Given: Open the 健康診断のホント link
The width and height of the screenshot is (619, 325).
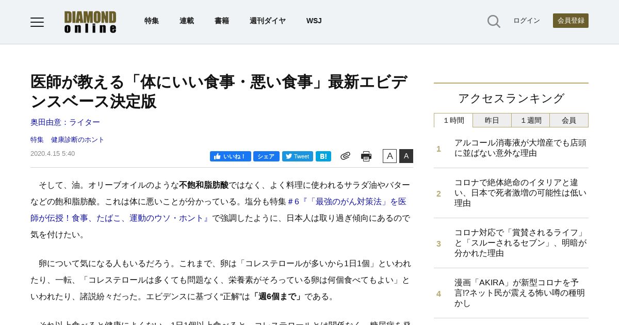Looking at the screenshot, I should click(77, 140).
